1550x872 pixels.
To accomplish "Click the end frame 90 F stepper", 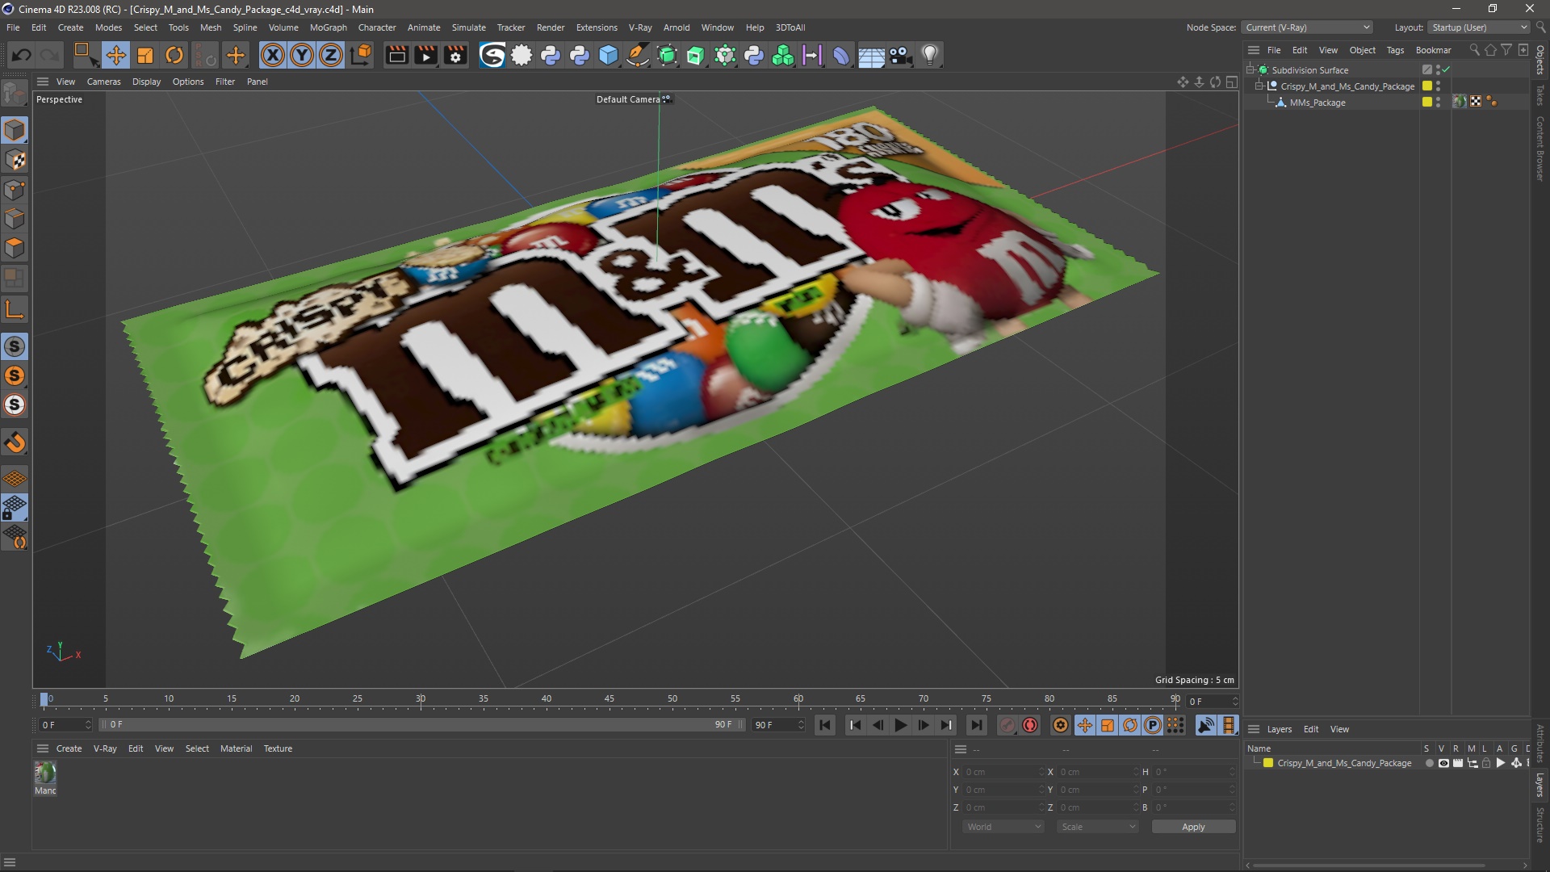I will pyautogui.click(x=801, y=725).
